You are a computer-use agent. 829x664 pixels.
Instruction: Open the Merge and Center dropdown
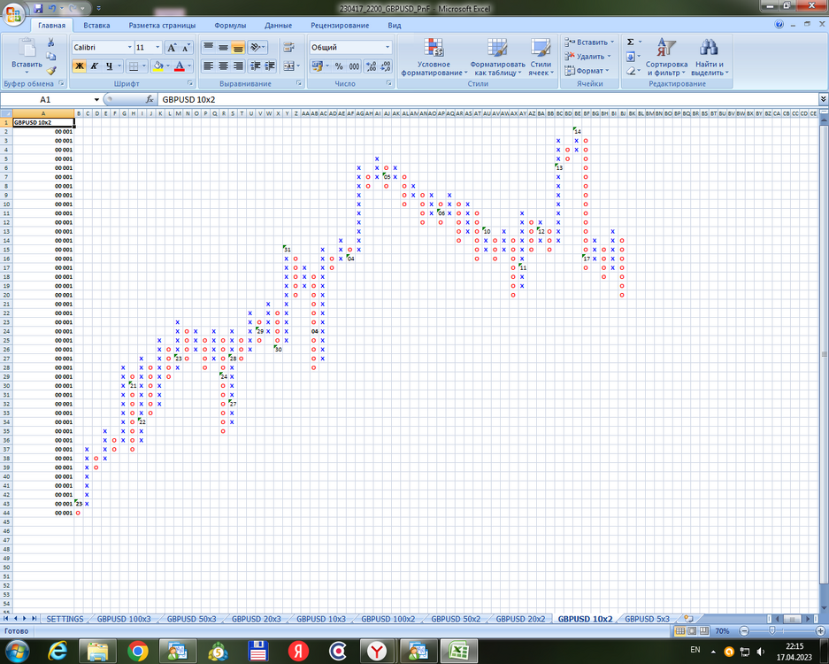click(299, 66)
